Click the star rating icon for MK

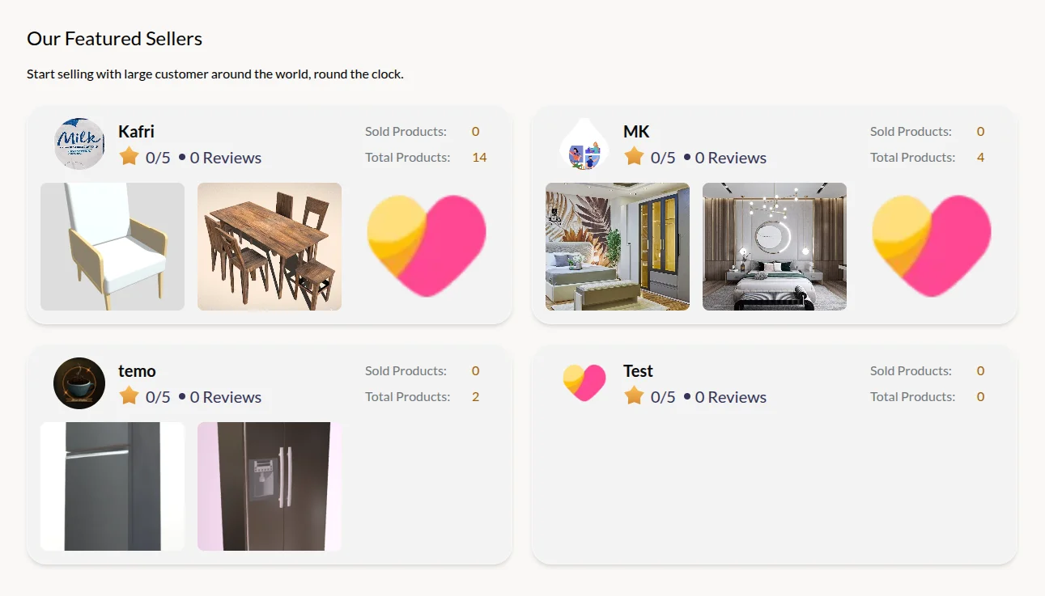coord(634,156)
